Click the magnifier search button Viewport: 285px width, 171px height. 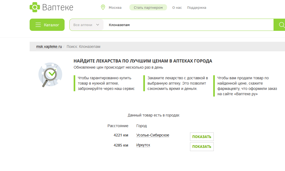click(280, 25)
